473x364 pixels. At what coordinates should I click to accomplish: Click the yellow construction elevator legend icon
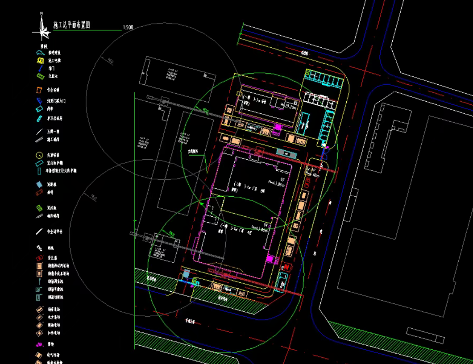pos(40,60)
